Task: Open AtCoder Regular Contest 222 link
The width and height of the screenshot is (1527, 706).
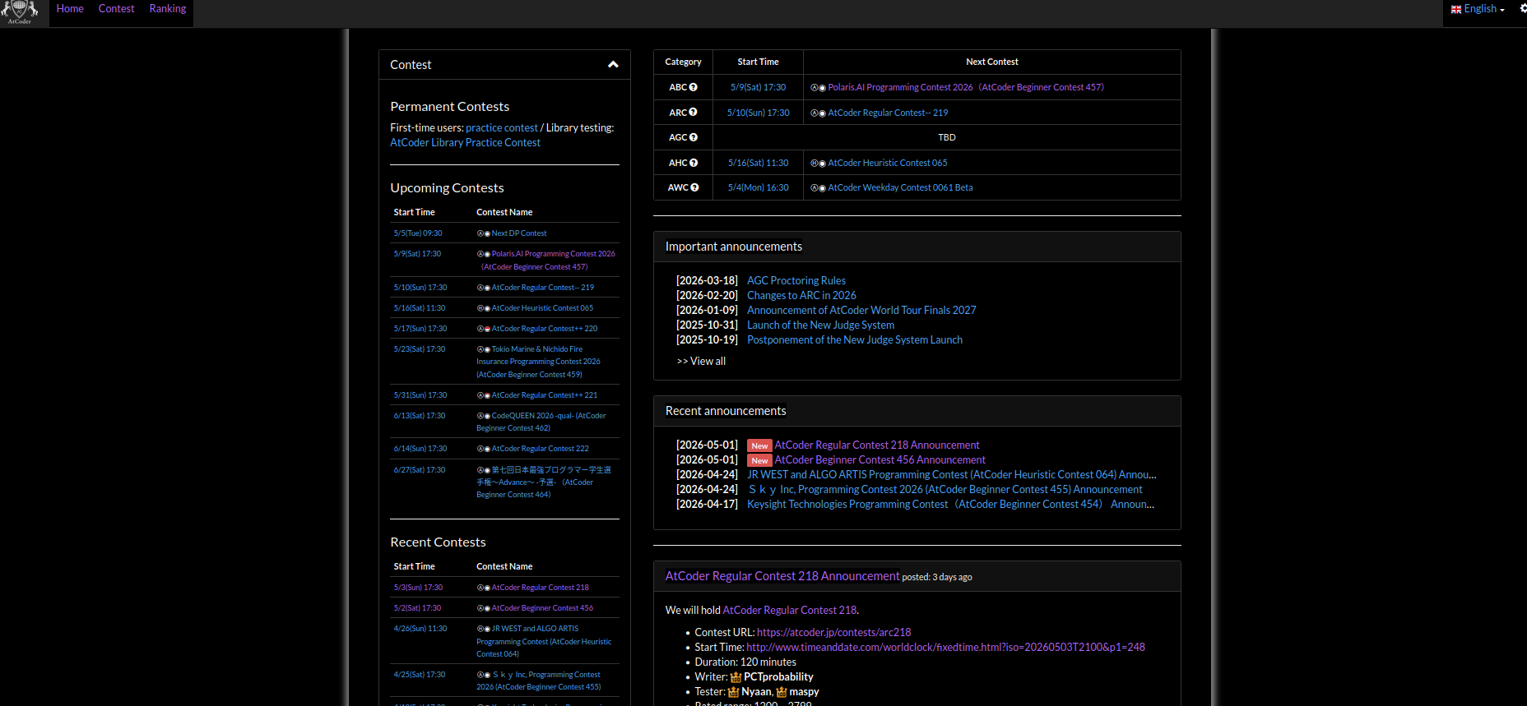Action: tap(541, 449)
